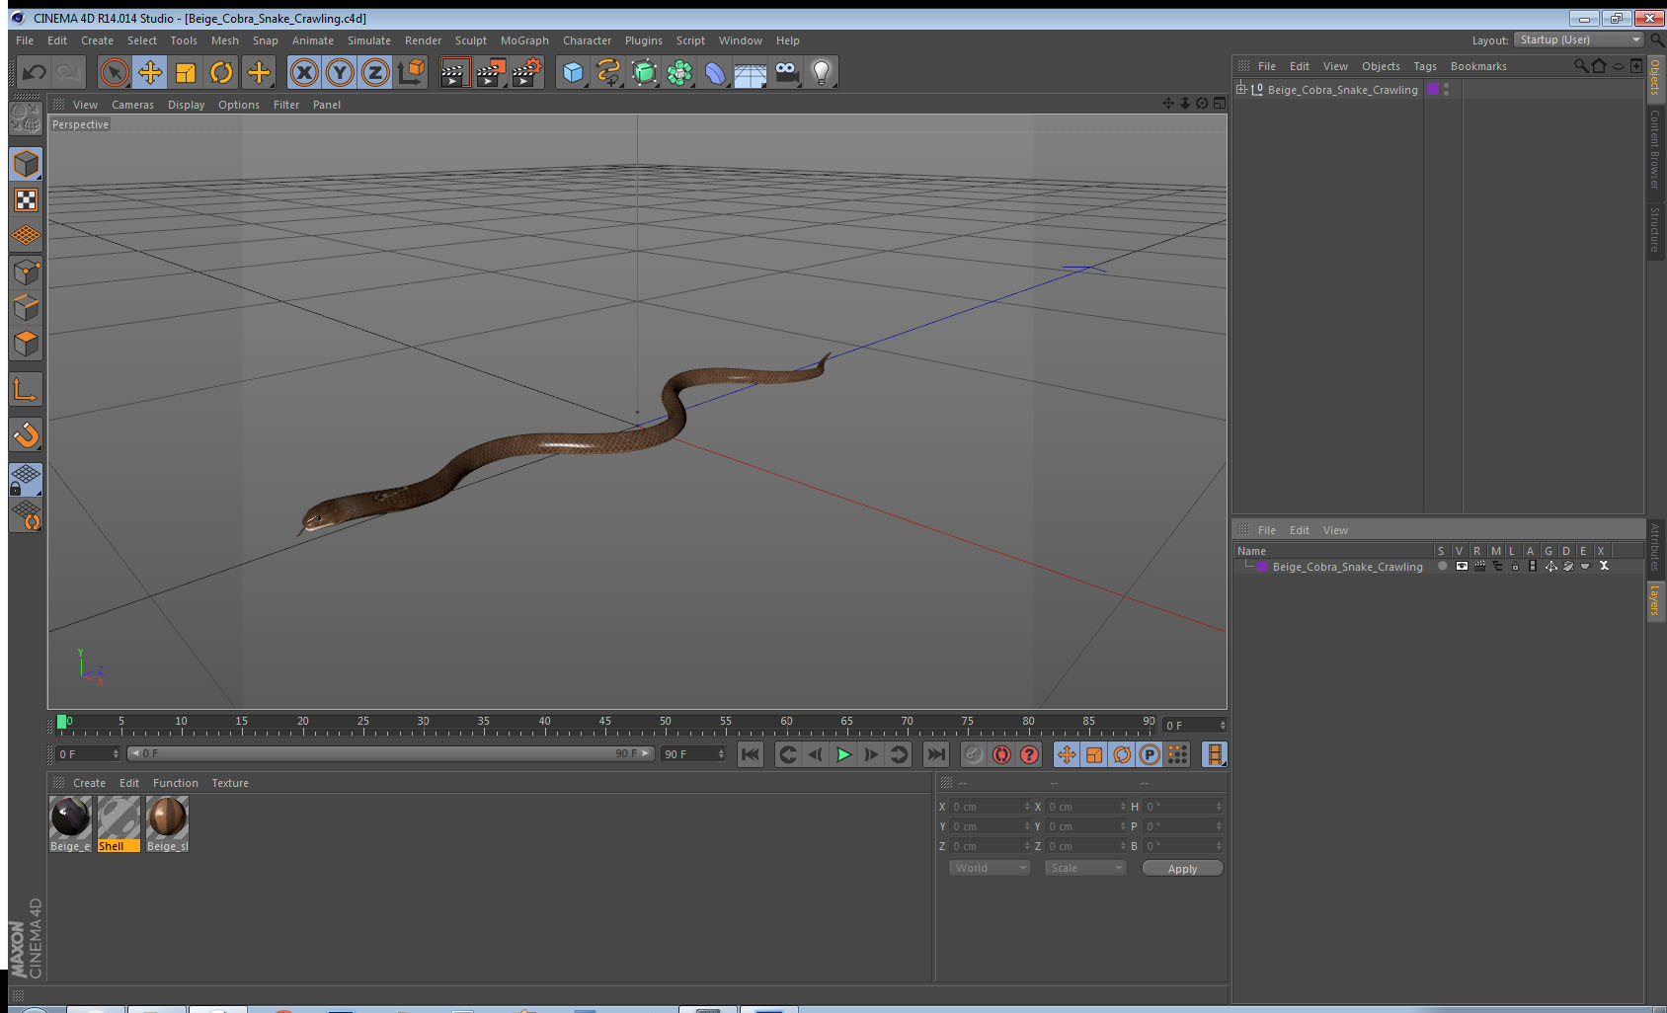This screenshot has height=1013, width=1667.
Task: Toggle Solo for Beige_Cobra_Snake_Crawling layer
Action: [1443, 567]
